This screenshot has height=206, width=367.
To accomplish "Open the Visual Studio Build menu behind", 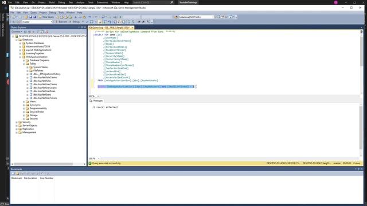I will tap(52, 2).
